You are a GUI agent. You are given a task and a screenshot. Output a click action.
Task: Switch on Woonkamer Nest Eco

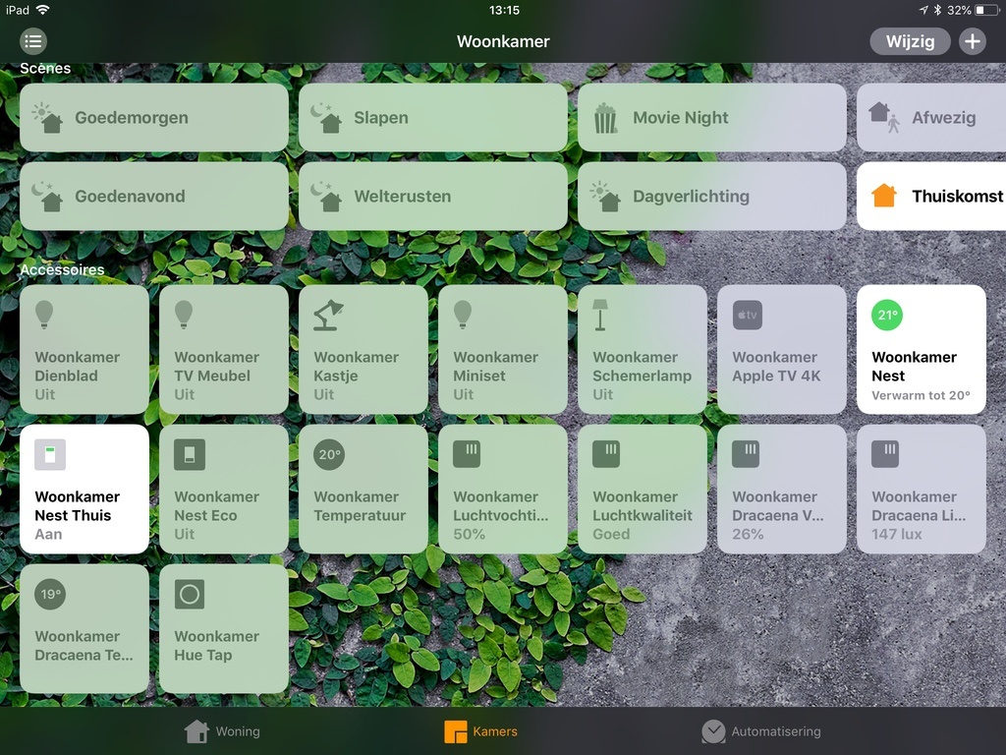pos(224,490)
